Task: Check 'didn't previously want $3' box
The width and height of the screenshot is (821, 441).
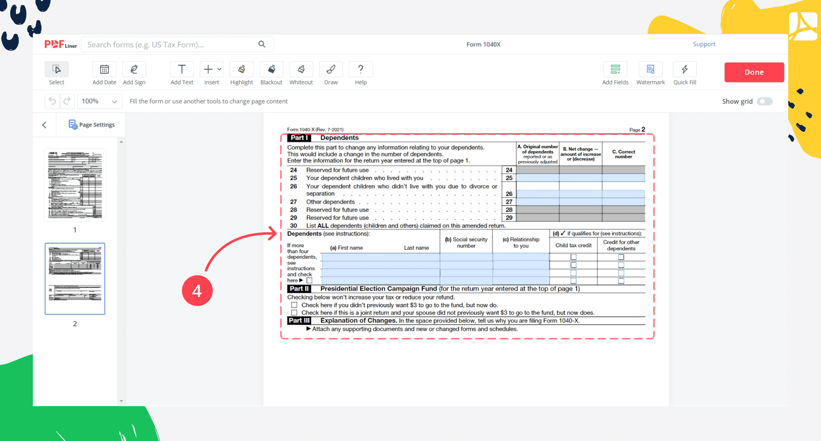Action: [294, 305]
